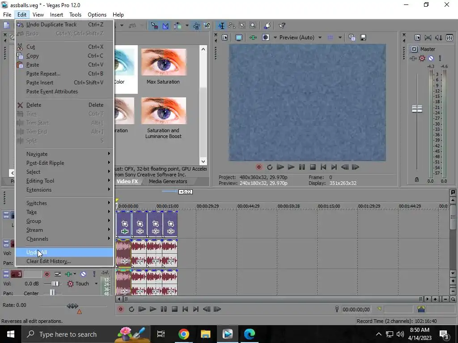Select Paste Insert from the Edit menu

[64, 83]
